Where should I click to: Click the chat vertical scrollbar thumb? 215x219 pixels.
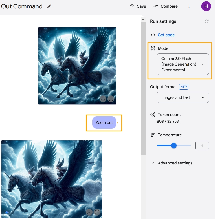pos(143,88)
